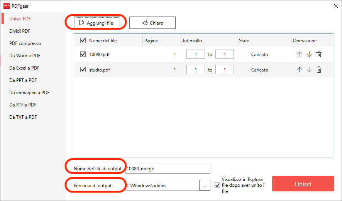The width and height of the screenshot is (342, 201).
Task: Click the up arrow for 10080.pdf
Action: [x=299, y=55]
